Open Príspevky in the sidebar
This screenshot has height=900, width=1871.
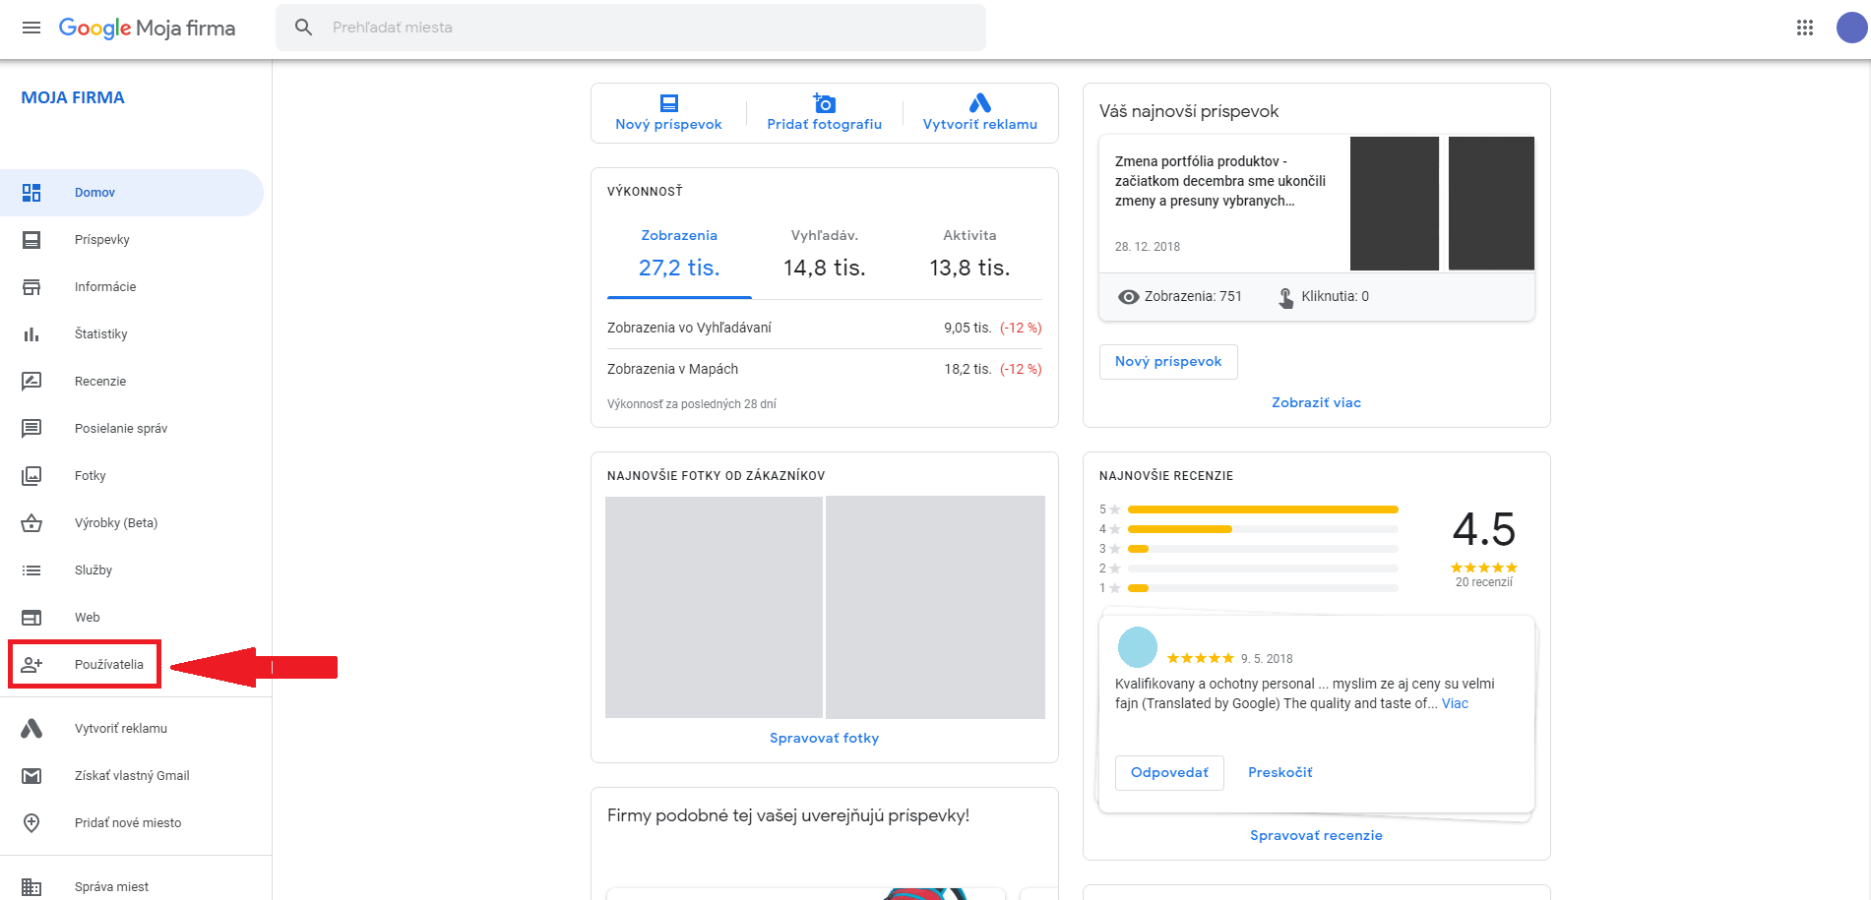point(132,240)
